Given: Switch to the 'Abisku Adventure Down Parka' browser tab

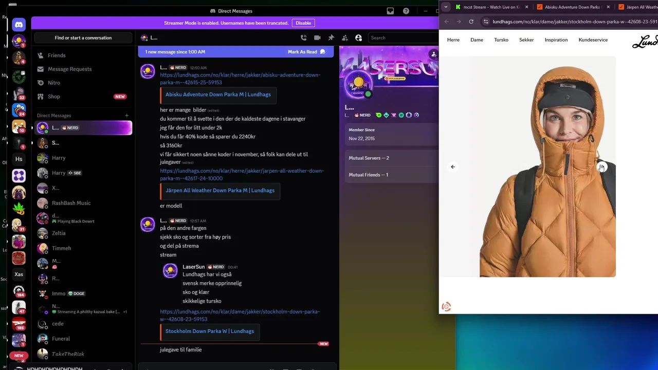Looking at the screenshot, I should 572,7.
